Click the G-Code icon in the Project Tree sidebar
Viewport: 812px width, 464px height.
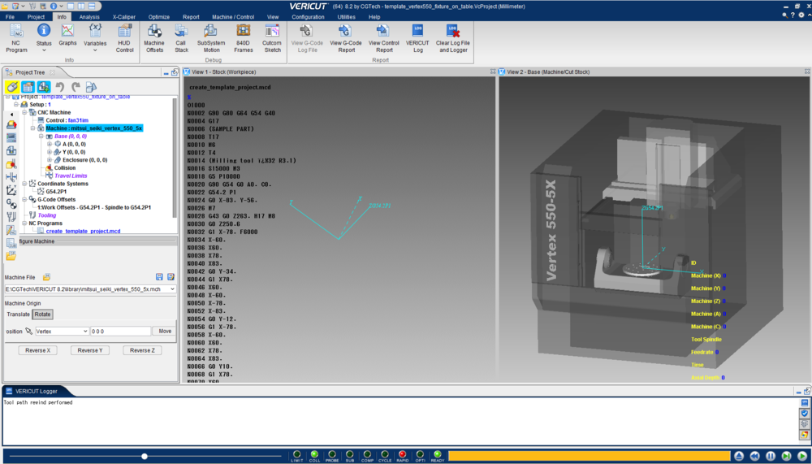coord(11,202)
